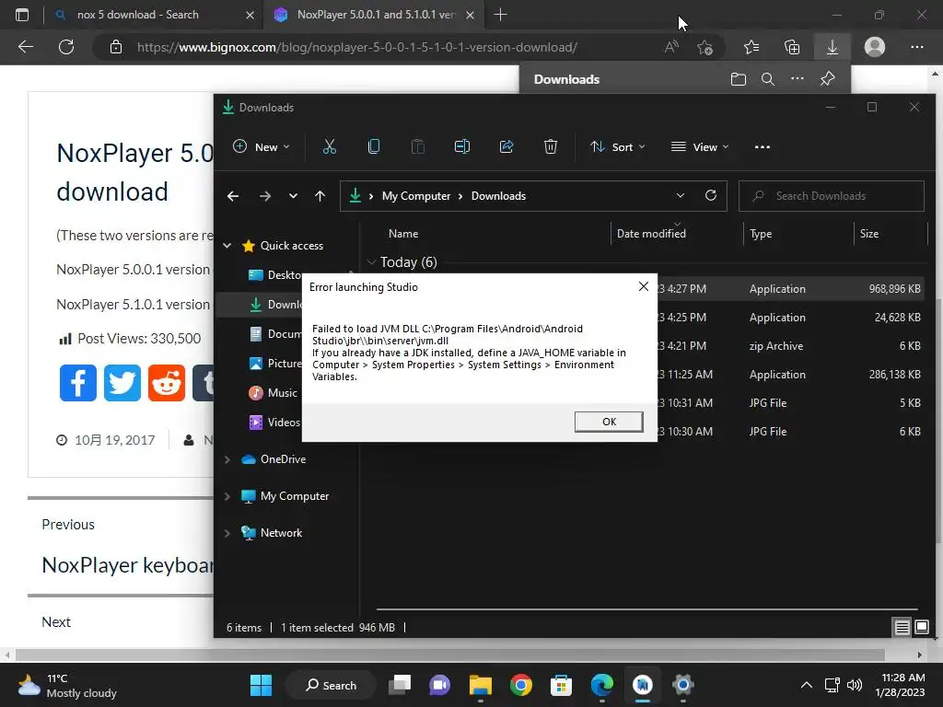The width and height of the screenshot is (943, 707).
Task: Click the taskbar Search box
Action: click(x=331, y=685)
